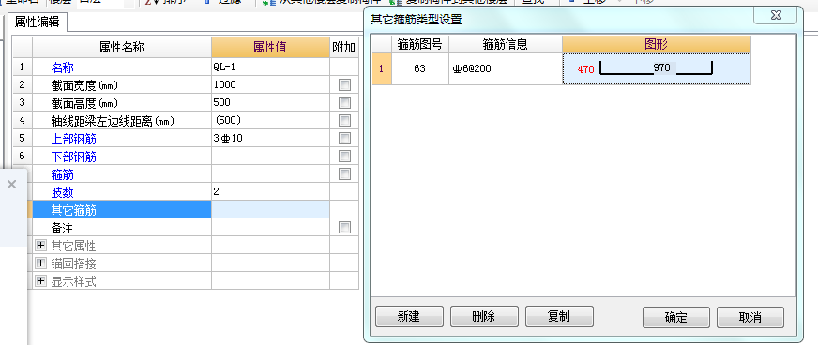Click the empty 箍筋 value cell
Image resolution: width=818 pixels, height=345 pixels.
270,173
